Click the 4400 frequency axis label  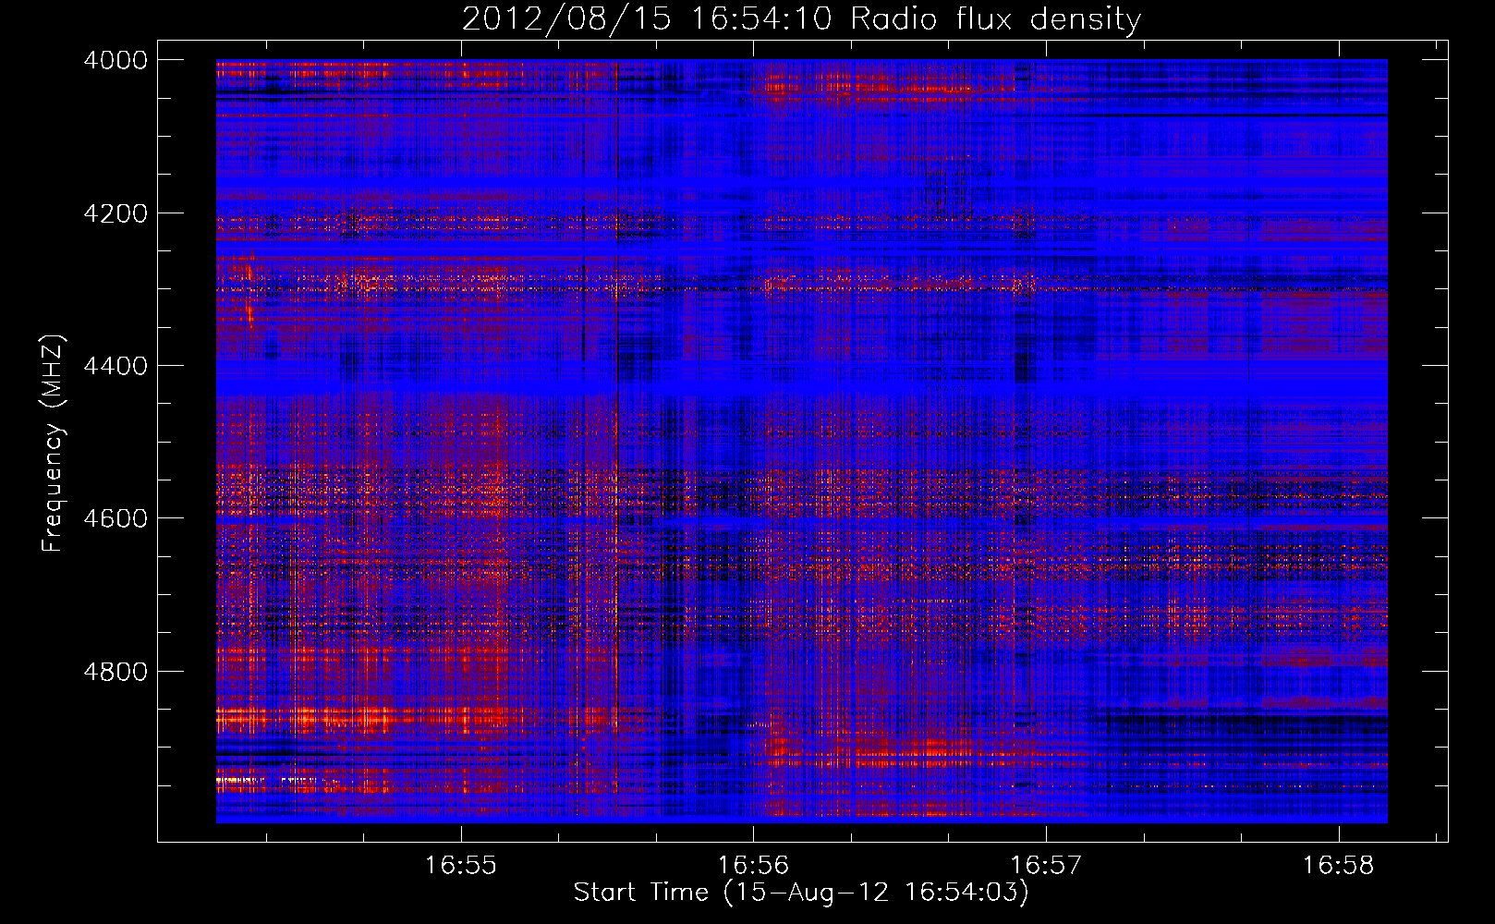(115, 366)
